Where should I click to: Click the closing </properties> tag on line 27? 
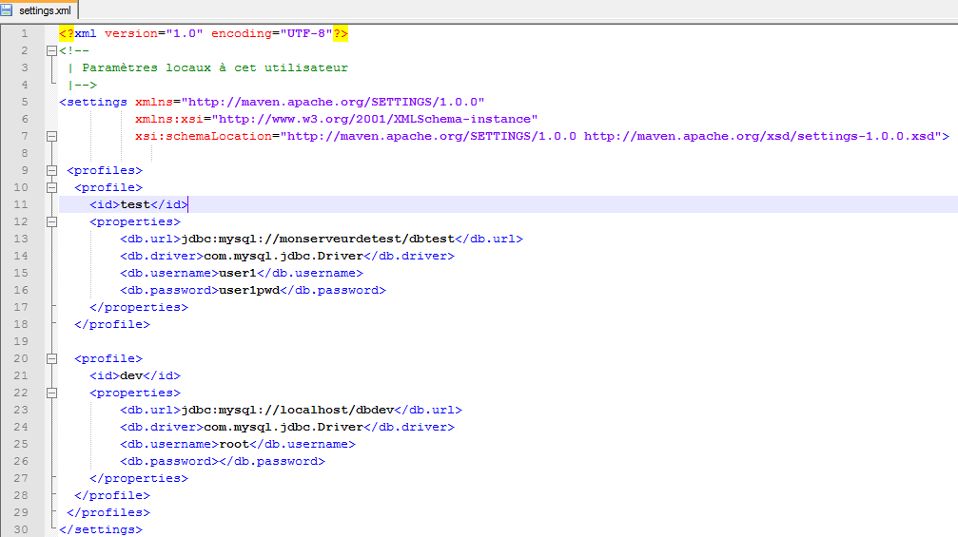pos(139,478)
